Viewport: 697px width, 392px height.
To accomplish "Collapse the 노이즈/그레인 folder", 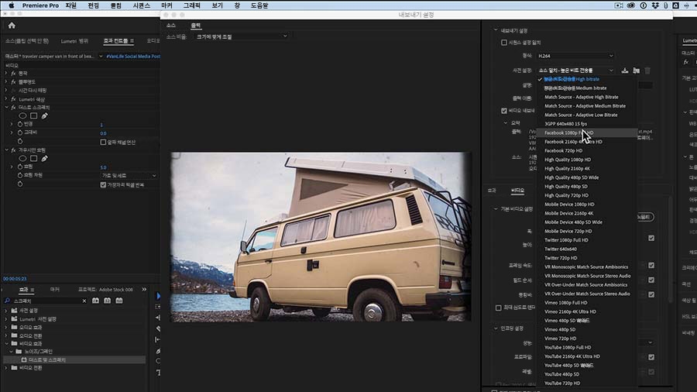I will (12, 352).
